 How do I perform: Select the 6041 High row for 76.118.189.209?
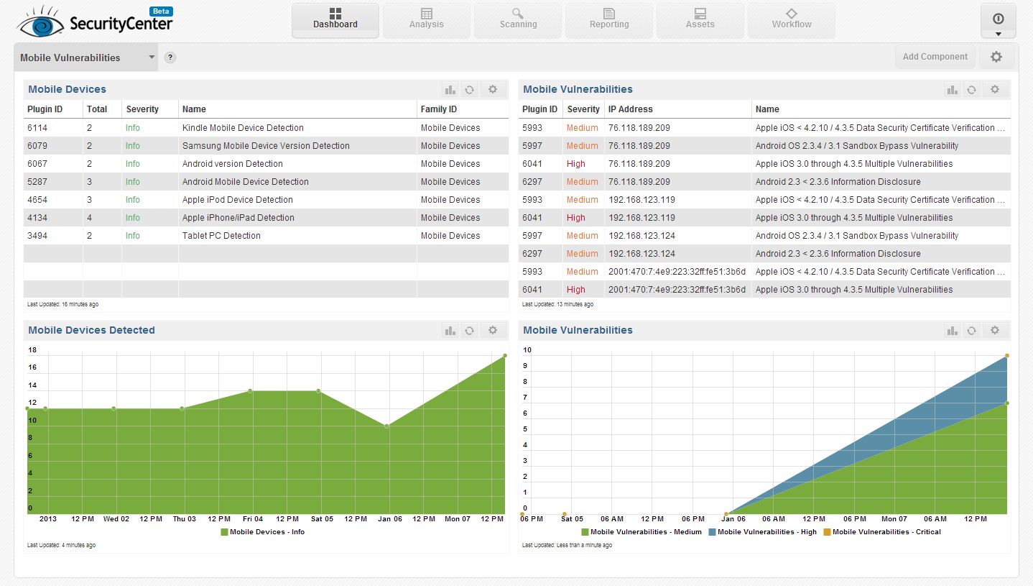coord(764,164)
